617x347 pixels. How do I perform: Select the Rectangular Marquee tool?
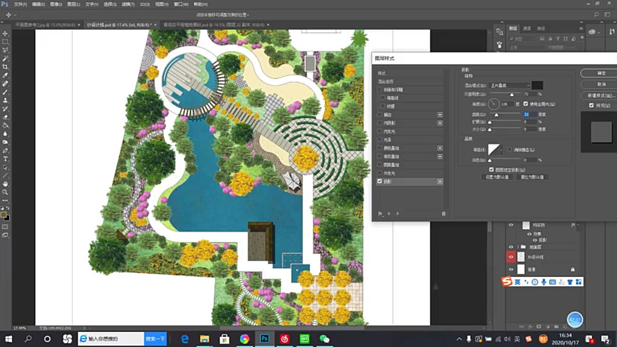(x=5, y=41)
